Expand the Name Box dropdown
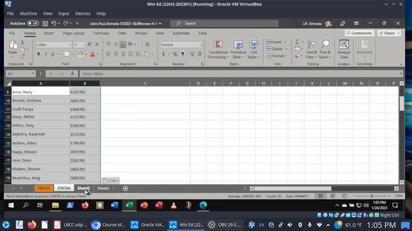 (x=33, y=74)
